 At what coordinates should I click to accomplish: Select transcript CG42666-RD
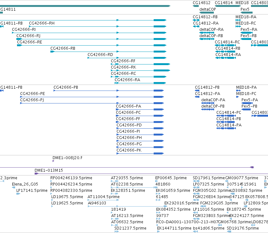[x=100, y=55]
